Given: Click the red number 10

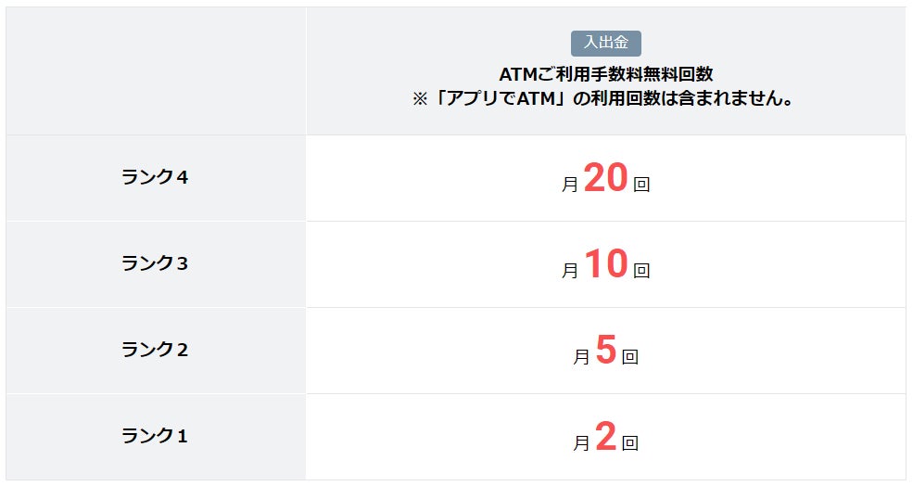Looking at the screenshot, I should point(606,265).
